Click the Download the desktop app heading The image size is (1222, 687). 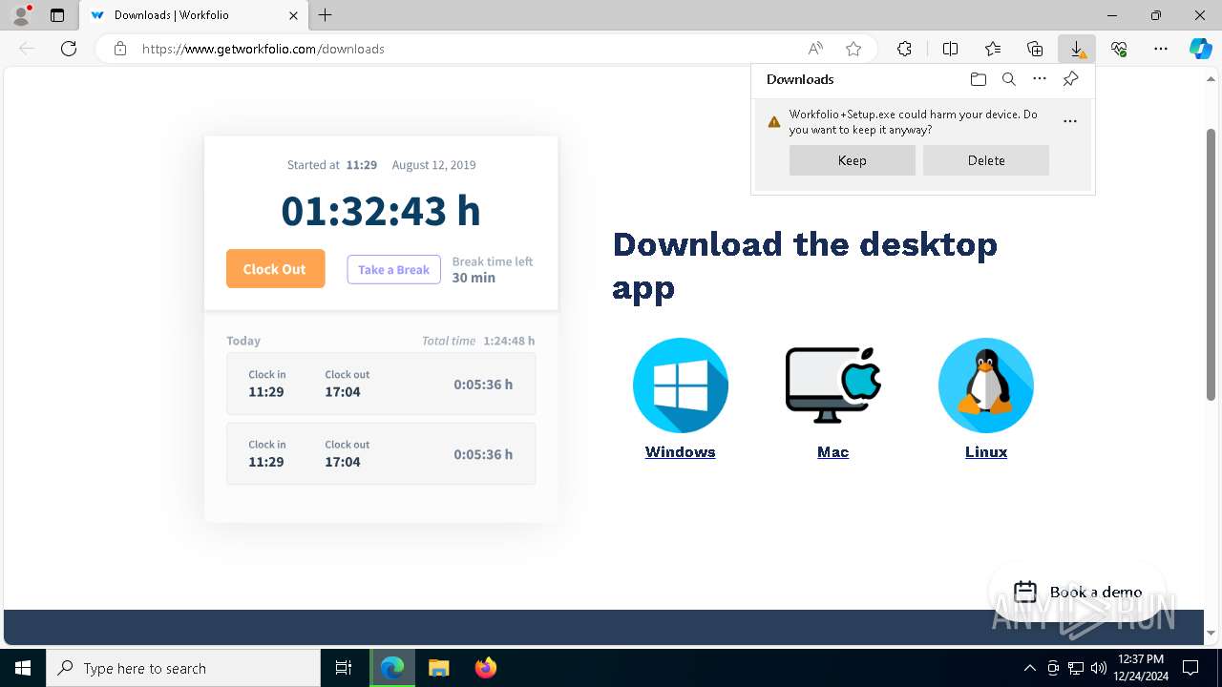(805, 265)
